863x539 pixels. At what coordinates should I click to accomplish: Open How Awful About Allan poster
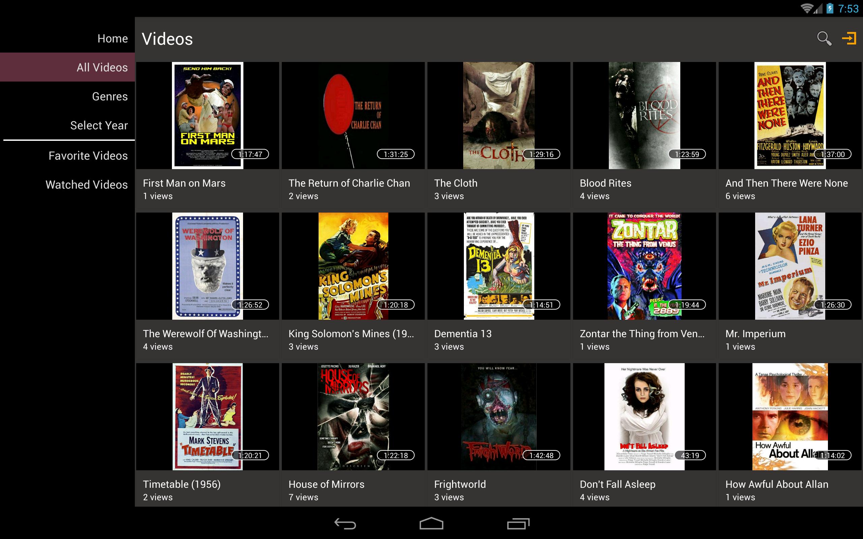point(790,416)
